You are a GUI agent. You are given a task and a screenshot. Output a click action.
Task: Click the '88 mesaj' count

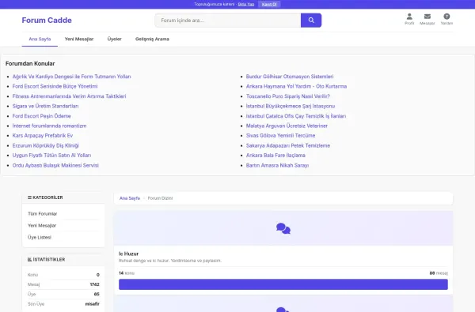(x=439, y=273)
